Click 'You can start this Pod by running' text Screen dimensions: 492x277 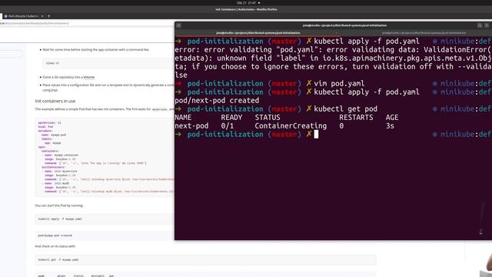coord(59,205)
